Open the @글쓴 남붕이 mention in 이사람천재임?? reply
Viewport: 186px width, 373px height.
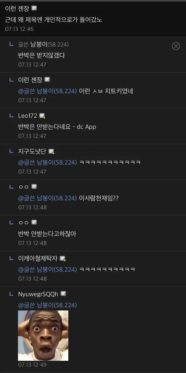click(47, 198)
